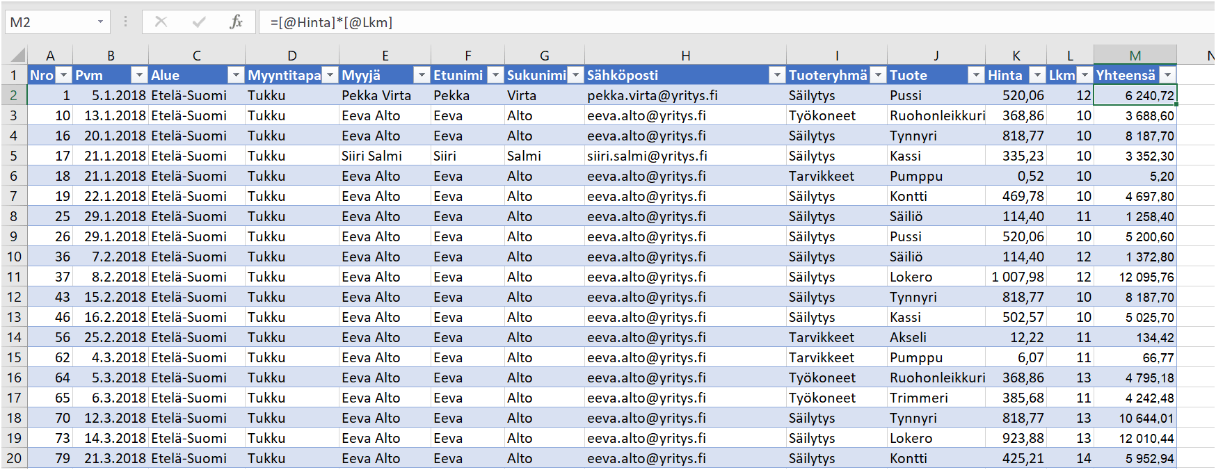Open the Nro column filter dropdown
Viewport: 1216px width, 470px height.
tap(63, 75)
